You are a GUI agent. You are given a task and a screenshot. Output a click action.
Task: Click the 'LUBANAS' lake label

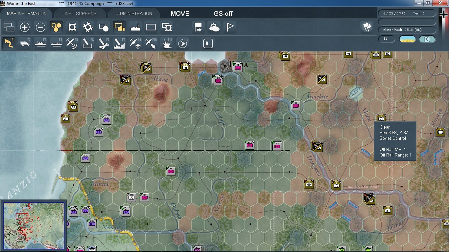[354, 94]
